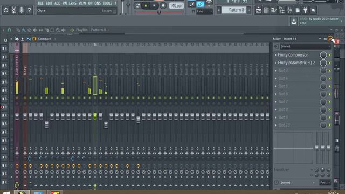
Task: Click the Fruity Compressor mix level knob
Action: [323, 55]
